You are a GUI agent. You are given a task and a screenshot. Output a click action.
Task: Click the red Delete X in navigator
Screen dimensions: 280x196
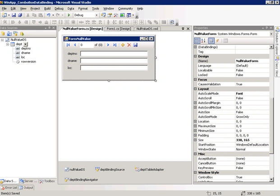[129, 45]
